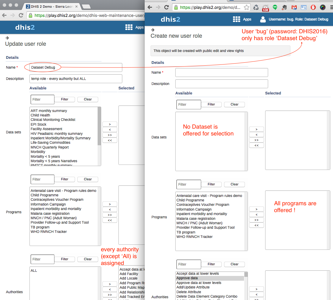Move all programs right in right window
This screenshot has width=333, height=300.
[257, 220]
